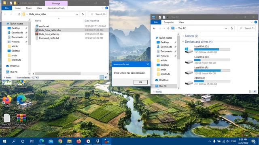Select Local Disk (C:) drive
This screenshot has width=259, height=145.
click(207, 49)
